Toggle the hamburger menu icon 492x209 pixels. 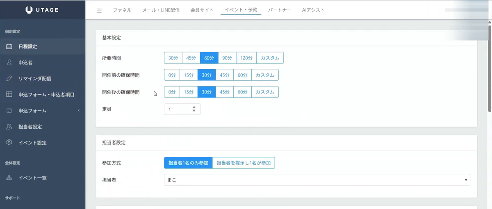[x=99, y=11]
